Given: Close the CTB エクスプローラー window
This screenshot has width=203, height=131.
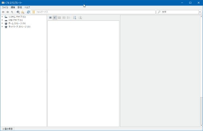Looking at the screenshot, I should [x=199, y=3].
